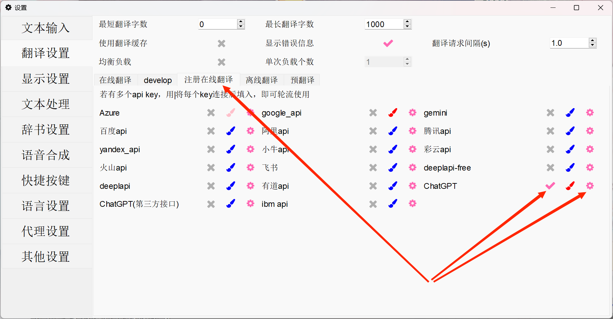Open the deeplapi gear settings icon
This screenshot has width=613, height=319.
pyautogui.click(x=250, y=186)
